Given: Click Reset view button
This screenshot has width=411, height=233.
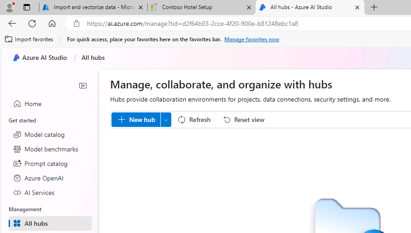Looking at the screenshot, I should point(244,120).
